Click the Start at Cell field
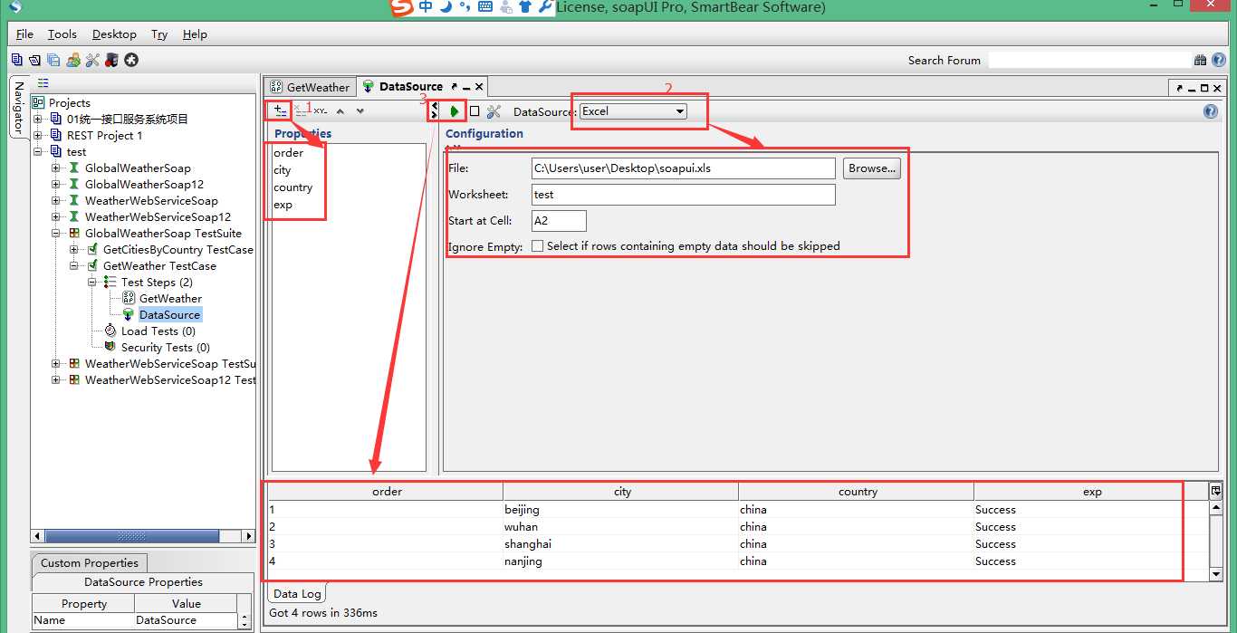Viewport: 1237px width, 633px height. [559, 221]
